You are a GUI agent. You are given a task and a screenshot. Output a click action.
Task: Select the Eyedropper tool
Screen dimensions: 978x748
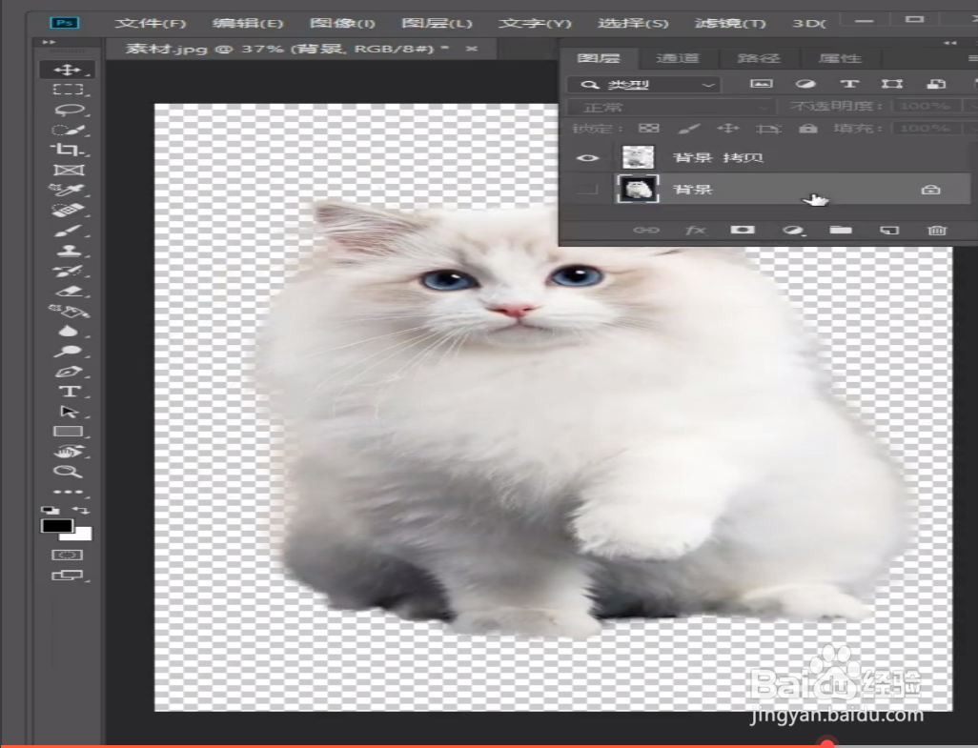(x=68, y=191)
